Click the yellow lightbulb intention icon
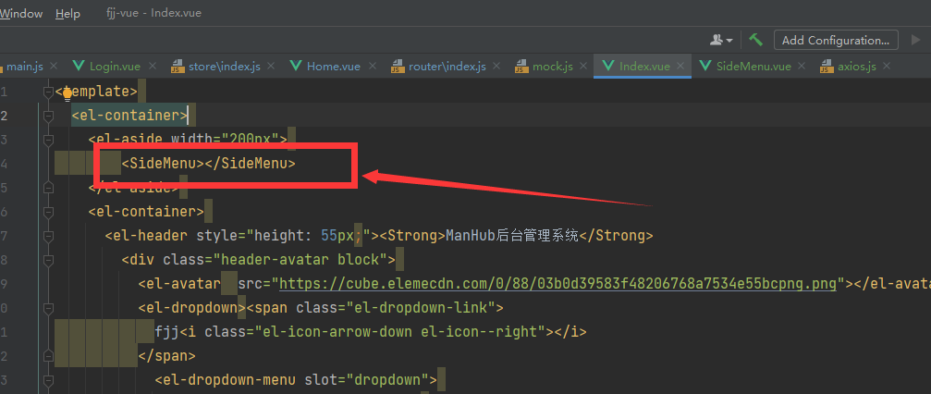 67,92
